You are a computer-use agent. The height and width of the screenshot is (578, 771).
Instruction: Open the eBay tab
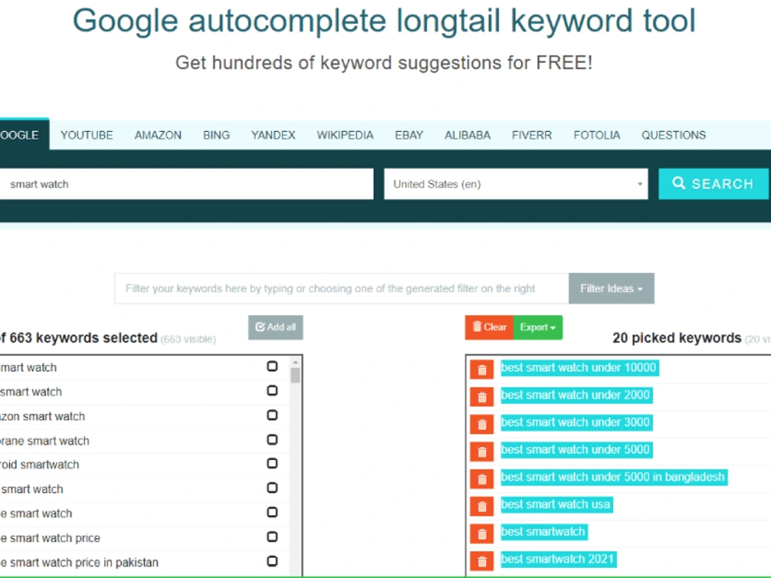coord(409,135)
